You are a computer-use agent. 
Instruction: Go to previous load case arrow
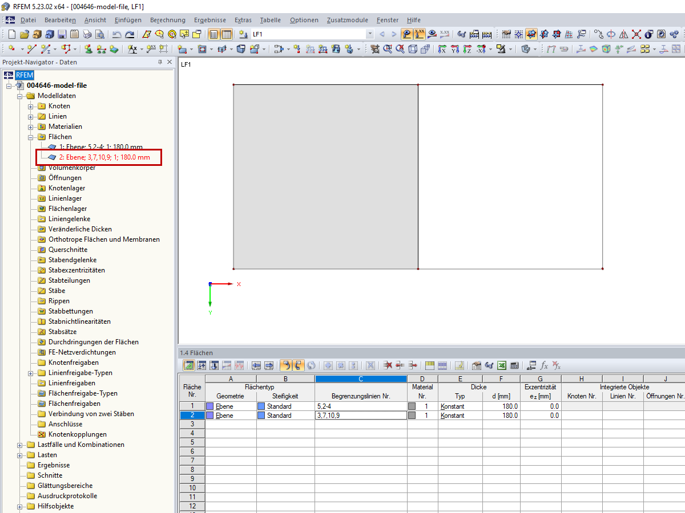click(382, 34)
